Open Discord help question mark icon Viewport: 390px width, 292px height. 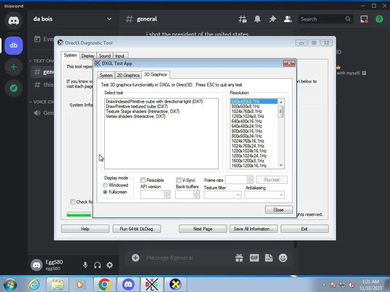tap(379, 19)
